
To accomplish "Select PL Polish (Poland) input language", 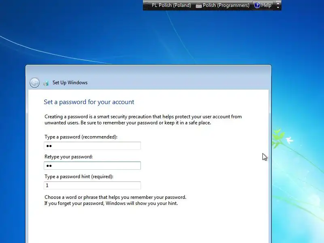I will [171, 5].
